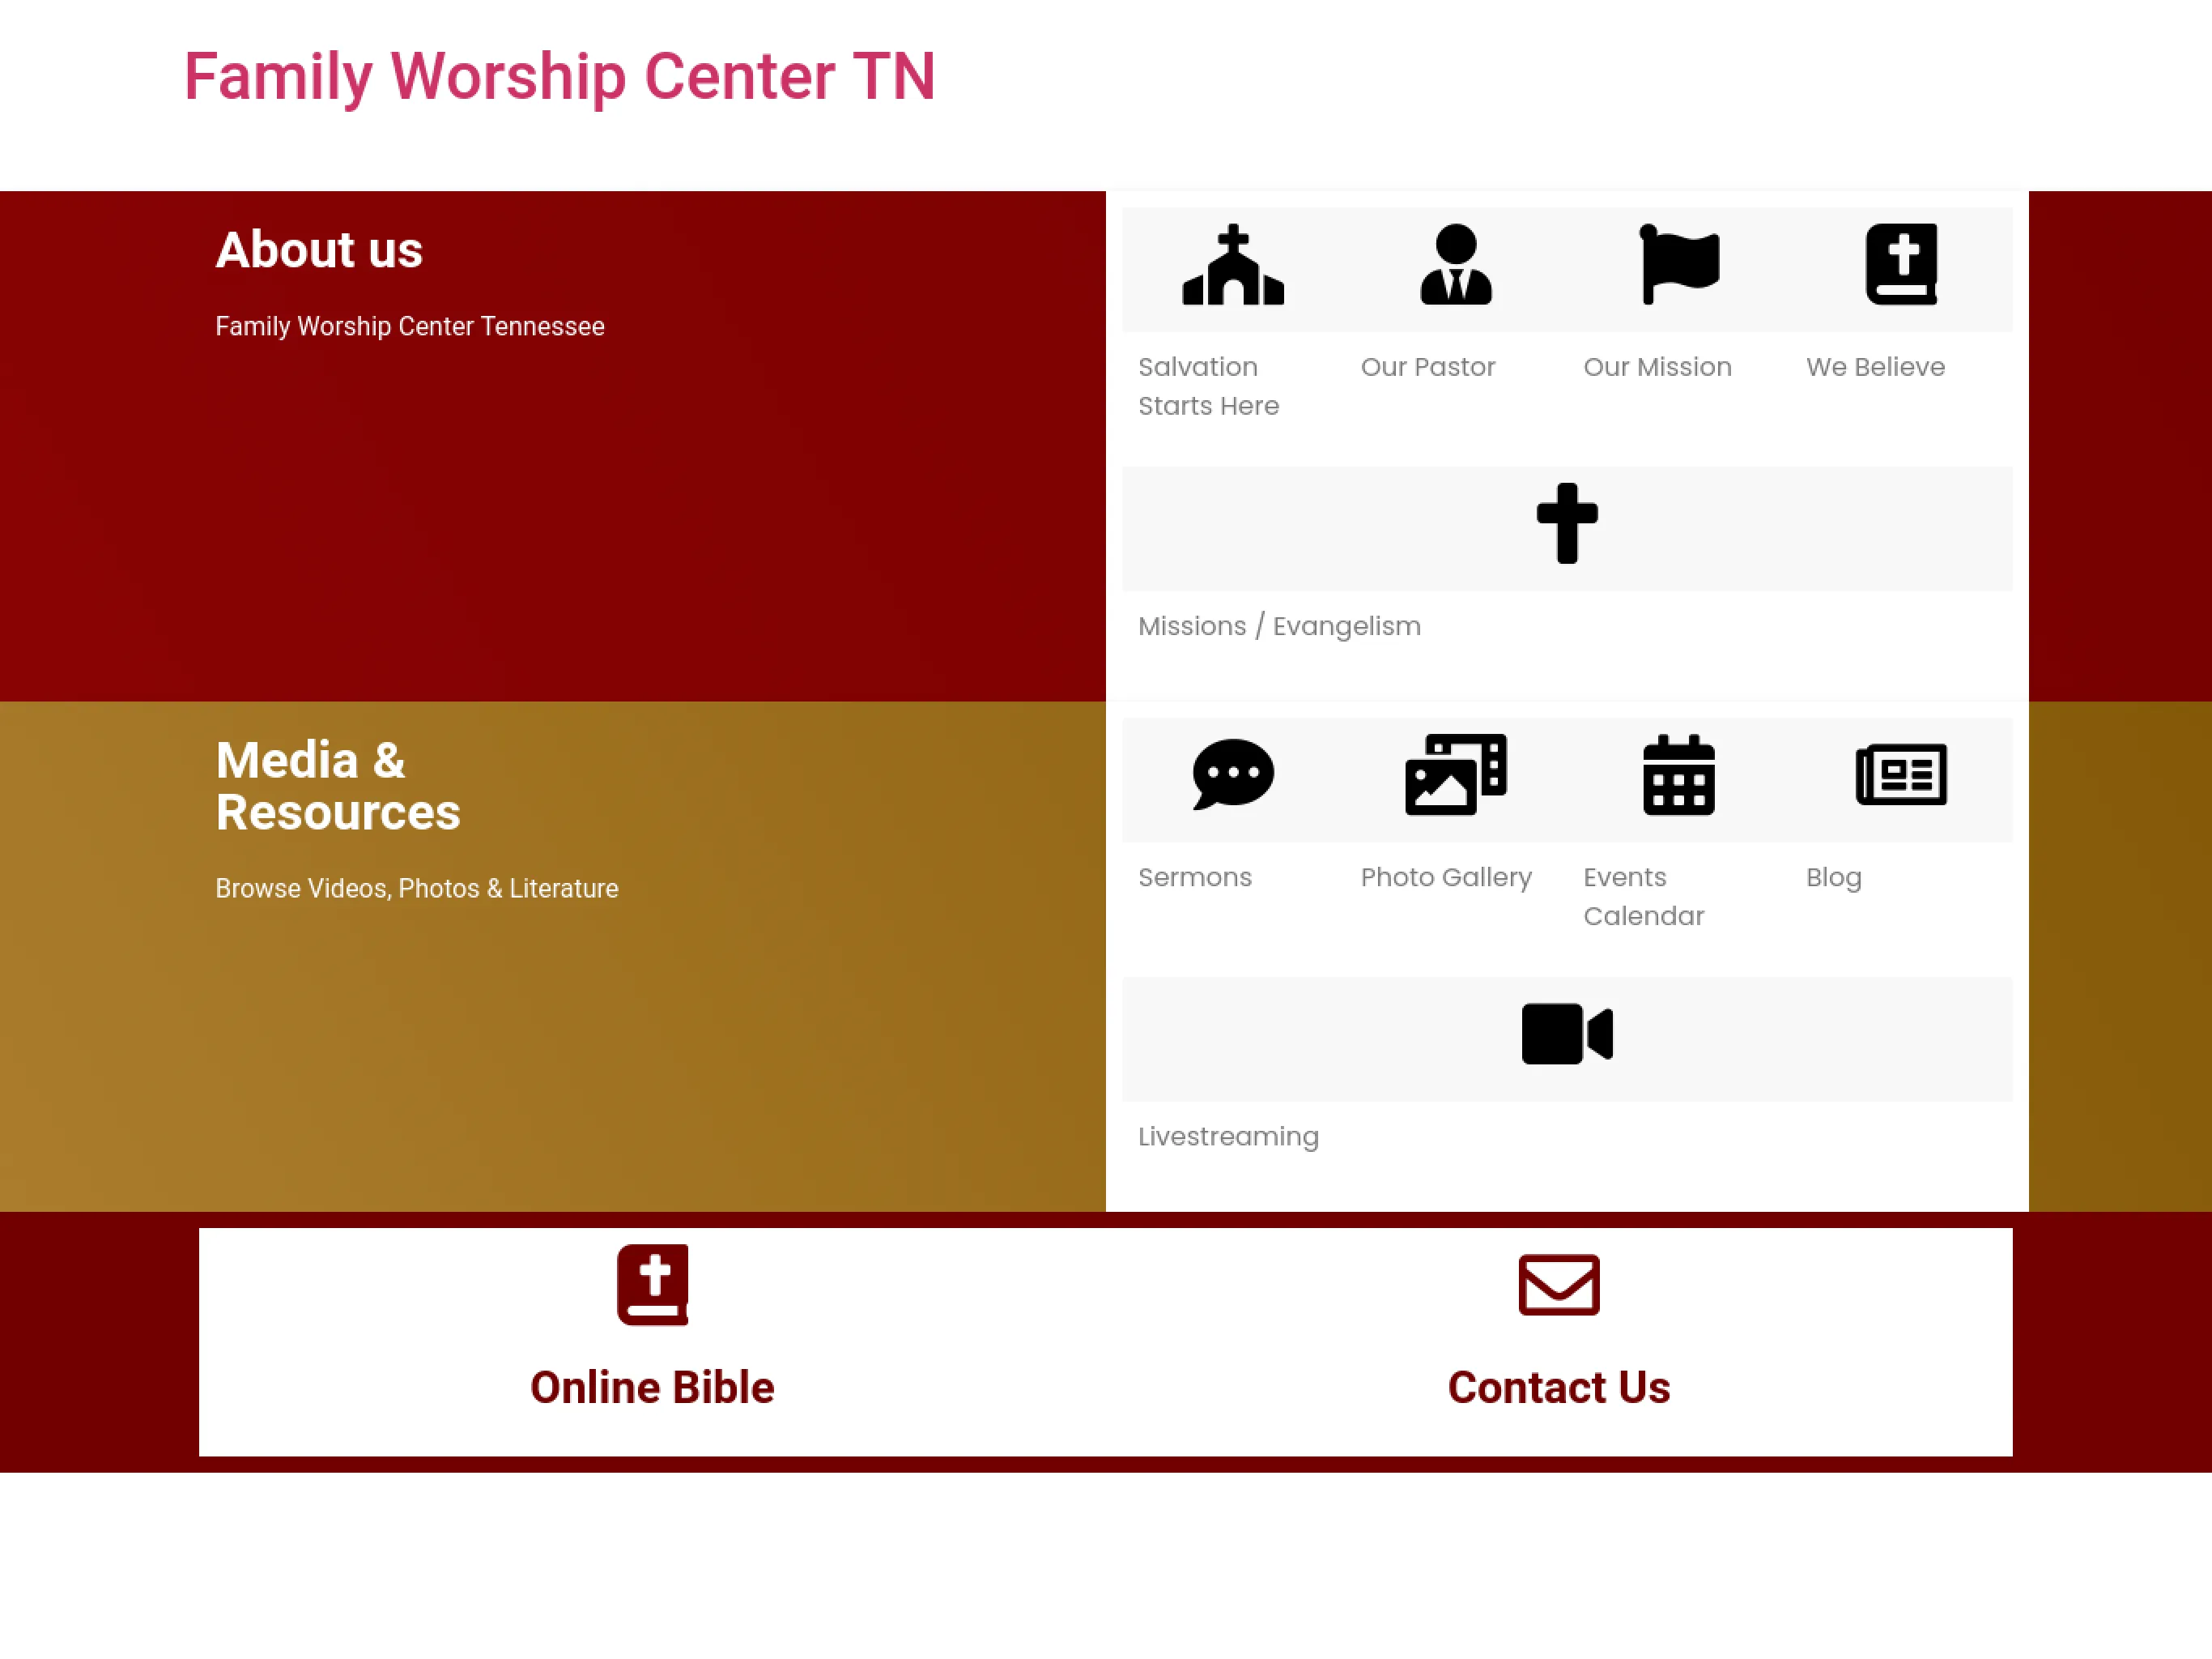
Task: Toggle the About Us section visibility
Action: click(x=319, y=249)
